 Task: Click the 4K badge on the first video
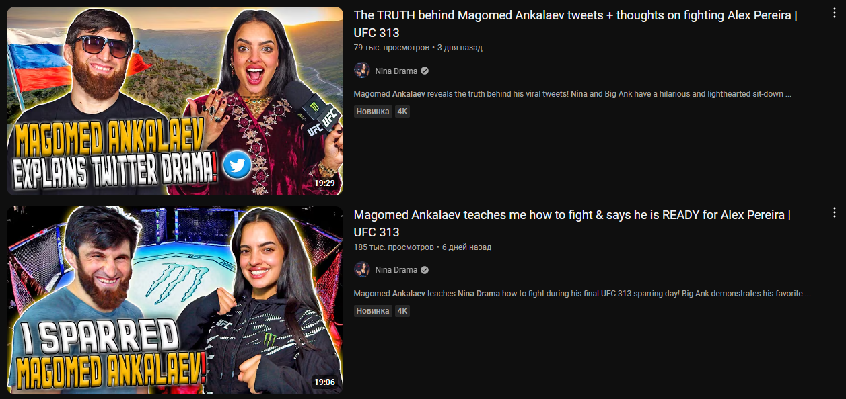point(402,112)
